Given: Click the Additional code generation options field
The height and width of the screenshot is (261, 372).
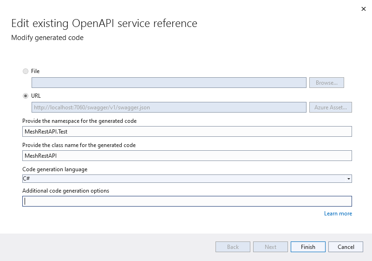Looking at the screenshot, I should (187, 201).
